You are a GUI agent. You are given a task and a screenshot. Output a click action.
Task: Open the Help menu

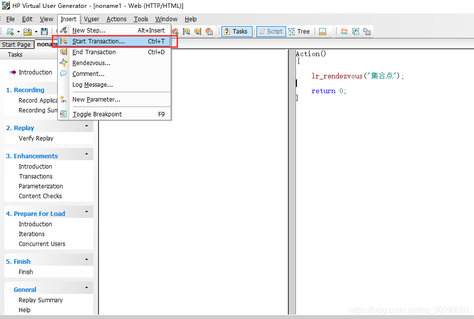point(191,19)
